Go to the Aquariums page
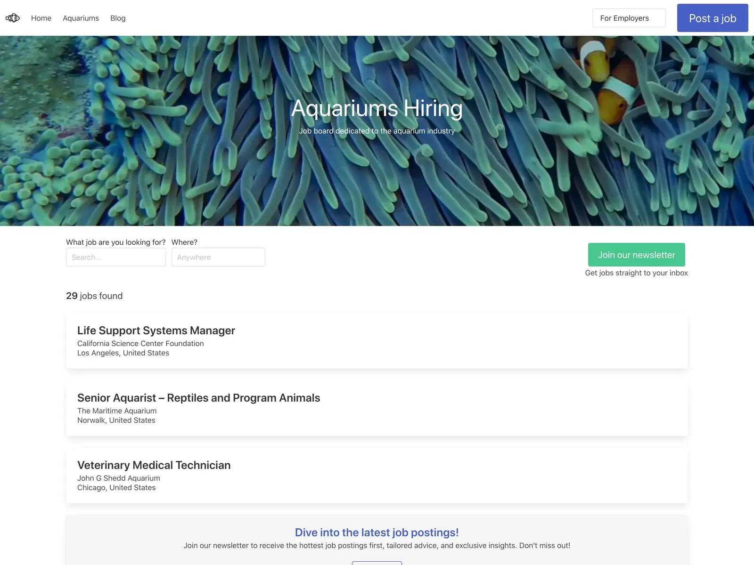The image size is (754, 565). click(x=81, y=18)
